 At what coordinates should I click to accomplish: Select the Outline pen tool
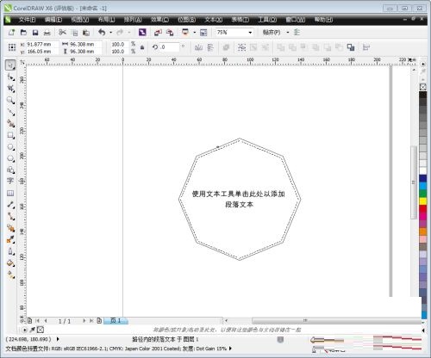(10, 251)
